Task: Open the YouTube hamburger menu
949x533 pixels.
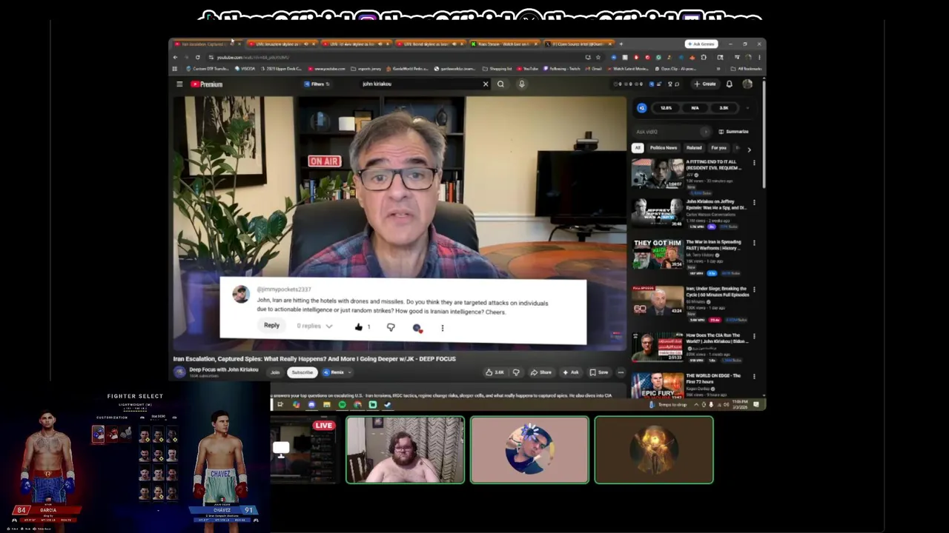Action: 179,84
